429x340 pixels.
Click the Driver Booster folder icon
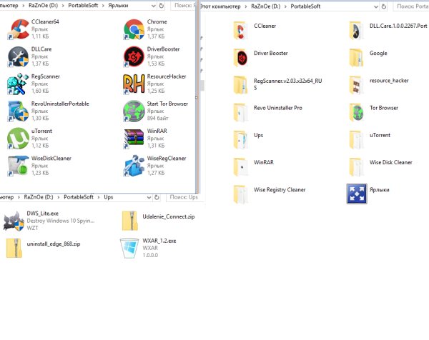coord(240,58)
